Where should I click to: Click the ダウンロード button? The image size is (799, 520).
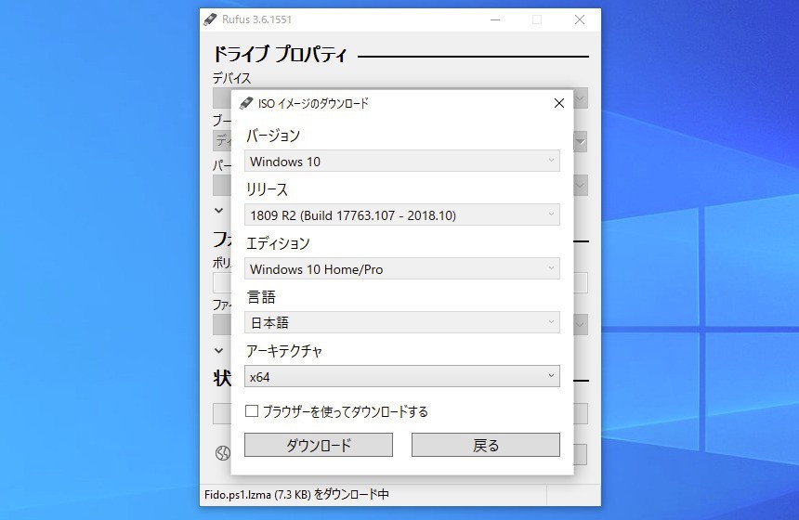(319, 445)
